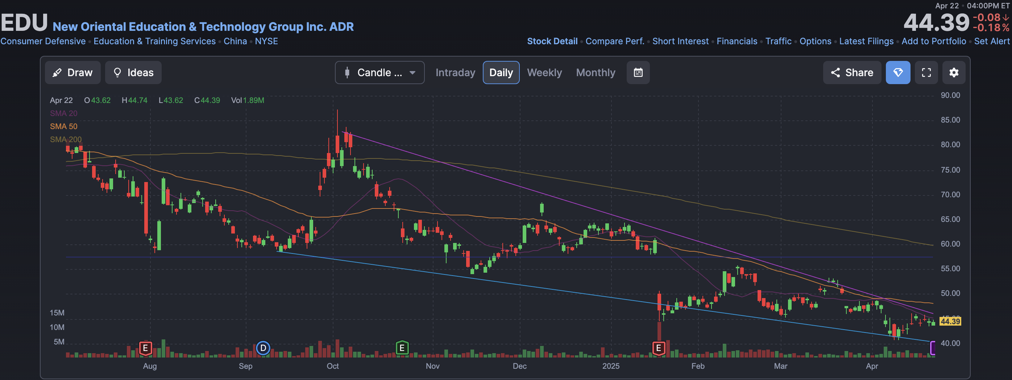
Task: Click the last price 44.39 in header
Action: (936, 22)
